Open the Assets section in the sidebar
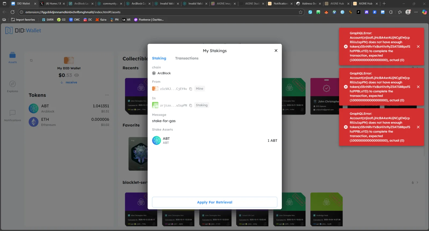 click(13, 58)
